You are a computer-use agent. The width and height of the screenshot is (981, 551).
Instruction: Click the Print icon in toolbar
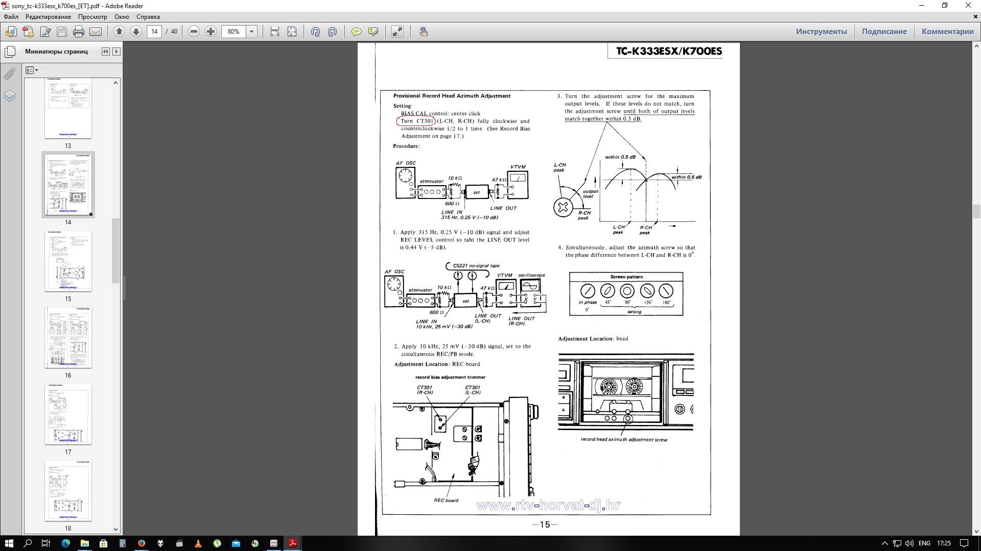tap(79, 32)
